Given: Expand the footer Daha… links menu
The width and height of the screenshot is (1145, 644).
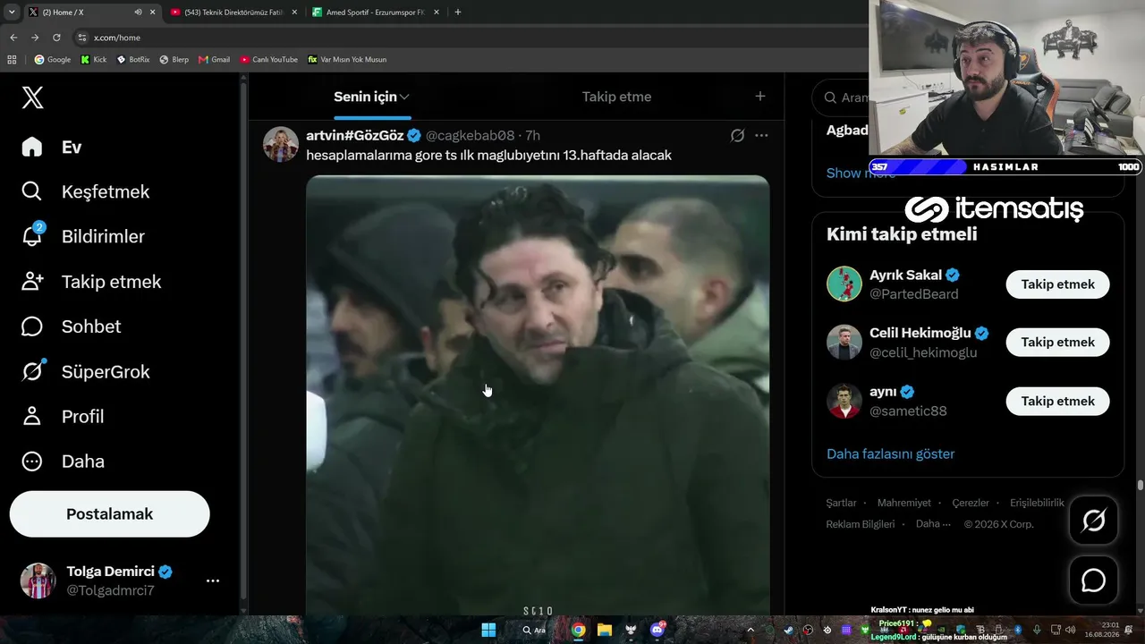Looking at the screenshot, I should (933, 524).
